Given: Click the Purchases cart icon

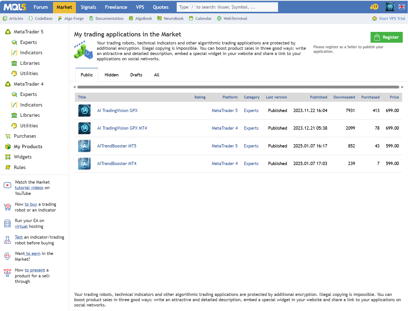Looking at the screenshot, I should tap(8, 136).
